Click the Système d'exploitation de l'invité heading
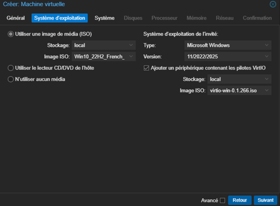The height and width of the screenshot is (206, 280). click(180, 34)
